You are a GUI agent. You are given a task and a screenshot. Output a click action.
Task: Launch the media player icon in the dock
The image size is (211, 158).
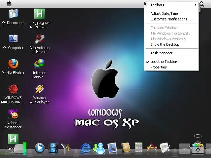pos(40,148)
